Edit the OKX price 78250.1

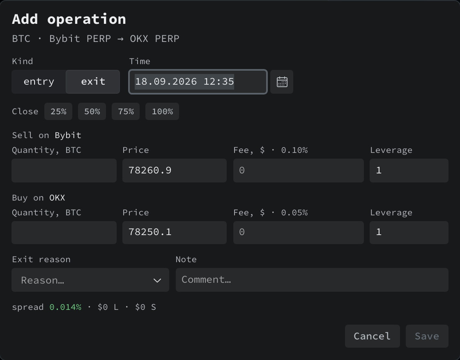click(x=175, y=233)
